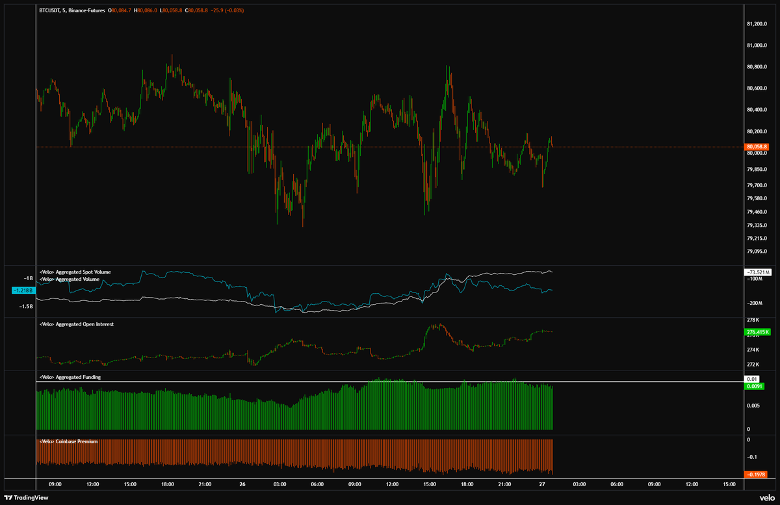Select the Velo Aggregated Volume indicator label

(x=69, y=278)
